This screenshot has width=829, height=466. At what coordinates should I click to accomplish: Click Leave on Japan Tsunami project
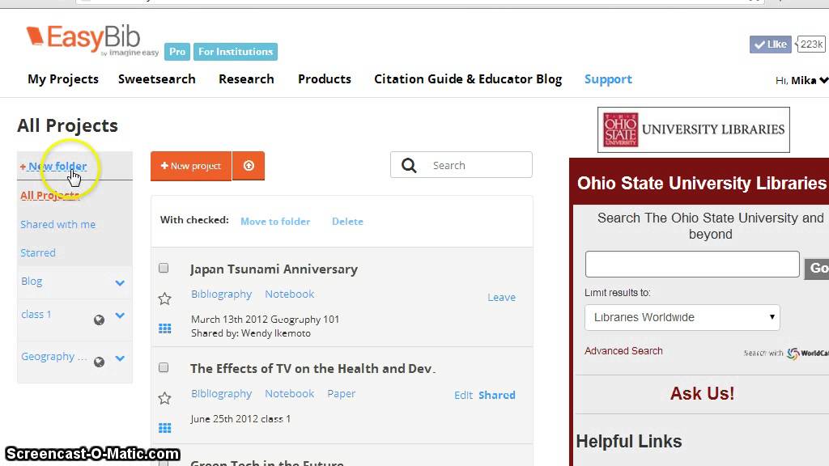pos(501,298)
